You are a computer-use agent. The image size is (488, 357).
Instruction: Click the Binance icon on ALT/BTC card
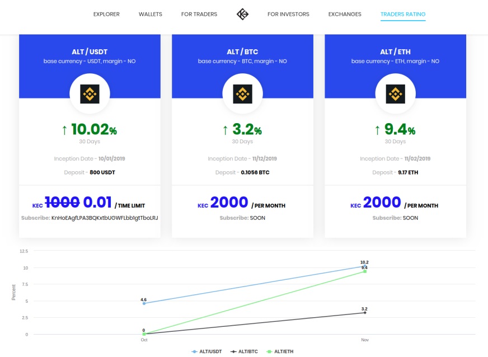click(x=242, y=94)
